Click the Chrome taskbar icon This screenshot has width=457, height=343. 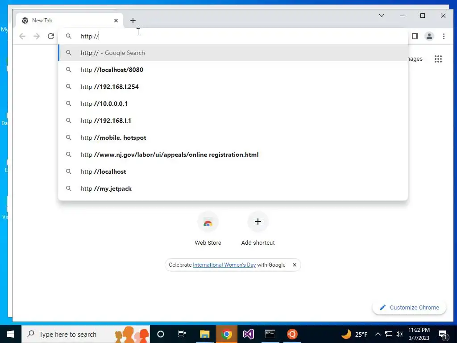[x=226, y=334]
